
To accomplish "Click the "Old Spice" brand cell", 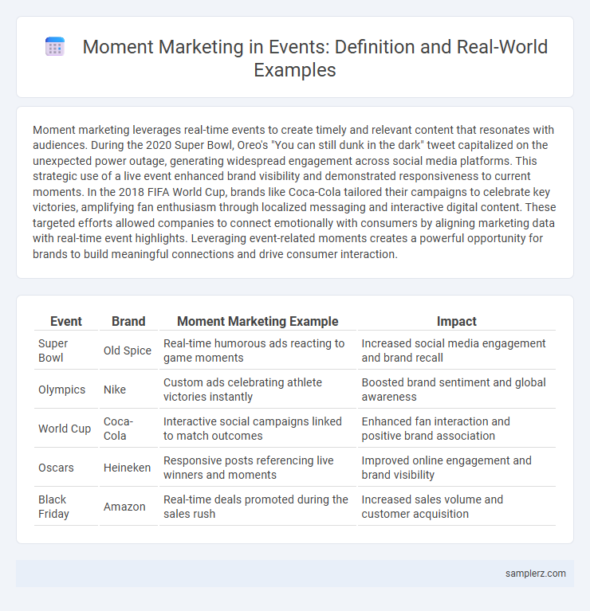I will [x=128, y=351].
